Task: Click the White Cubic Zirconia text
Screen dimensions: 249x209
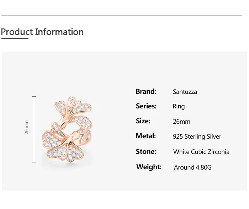Action: (201, 152)
